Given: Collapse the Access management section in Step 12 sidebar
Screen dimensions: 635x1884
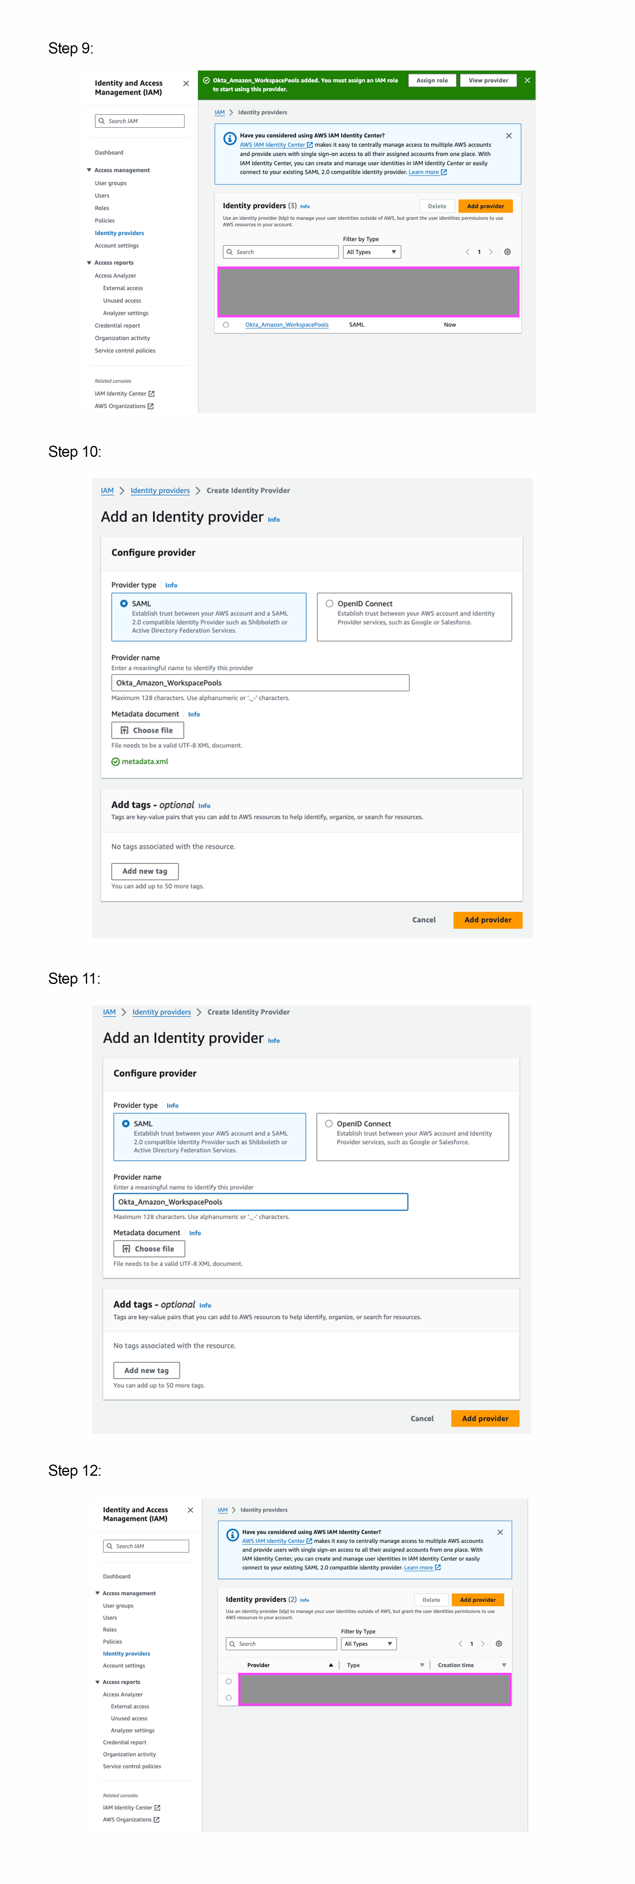Looking at the screenshot, I should point(97,1593).
